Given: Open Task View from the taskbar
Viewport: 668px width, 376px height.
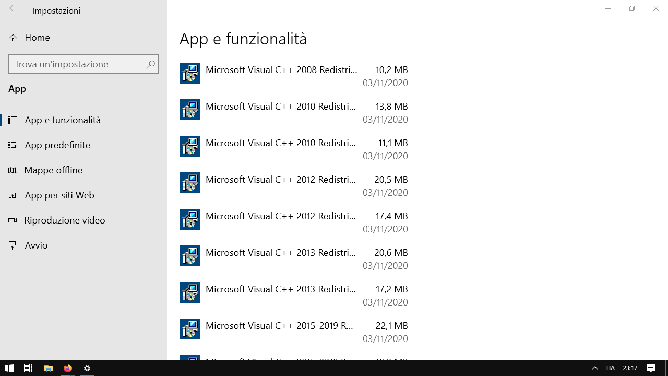Looking at the screenshot, I should point(28,368).
